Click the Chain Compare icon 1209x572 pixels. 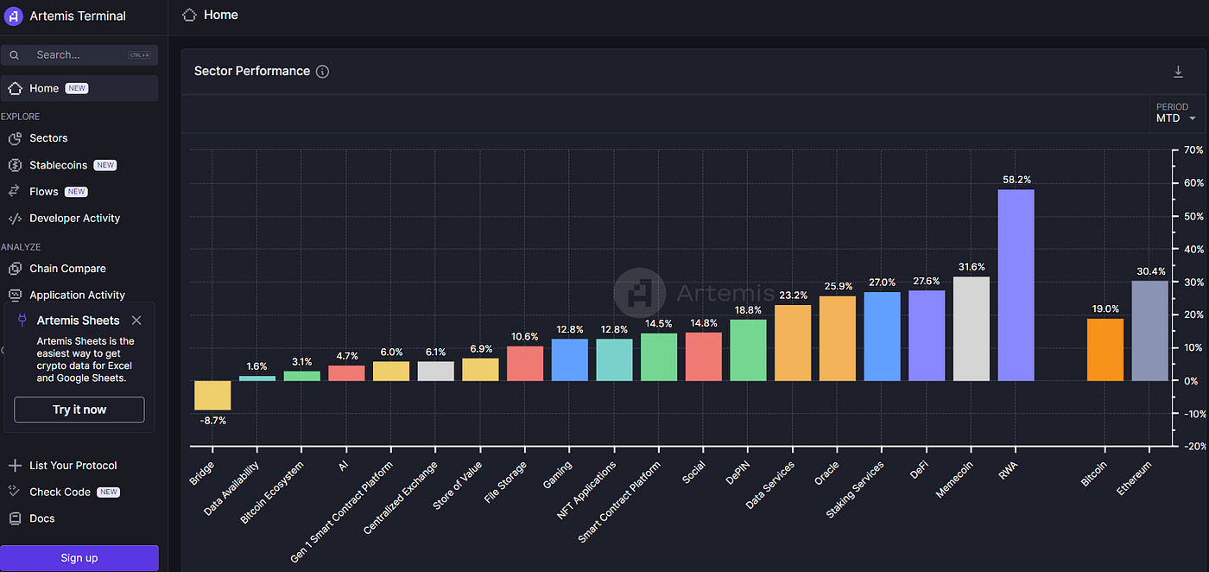tap(15, 269)
